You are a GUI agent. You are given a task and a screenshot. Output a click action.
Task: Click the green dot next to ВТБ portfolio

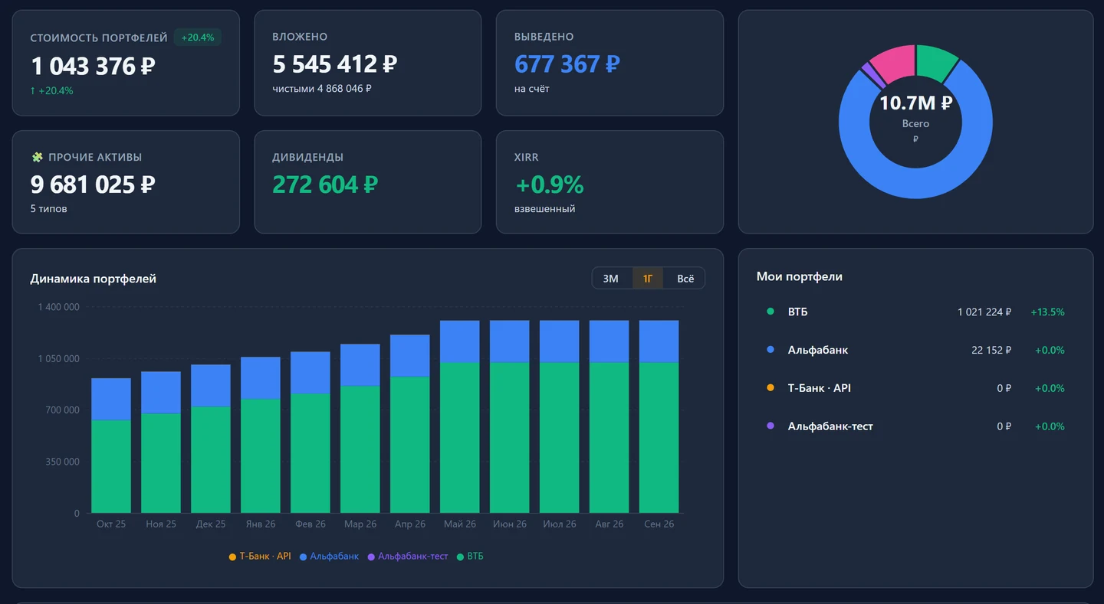pyautogui.click(x=770, y=312)
